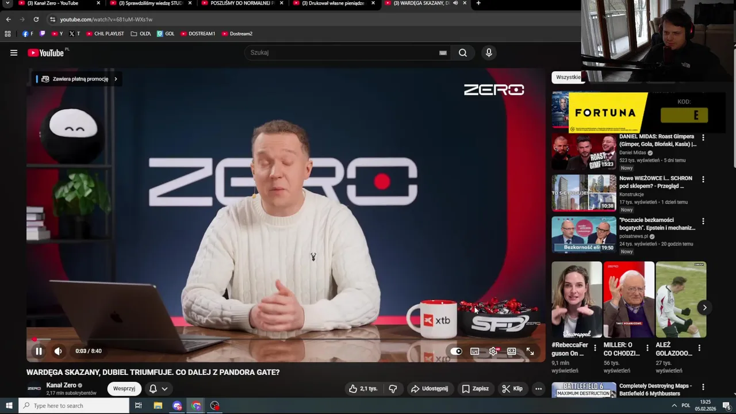Open 'Poczucie bezkarności bogatych' video title
Screen dimensions: 736x414
click(657, 224)
